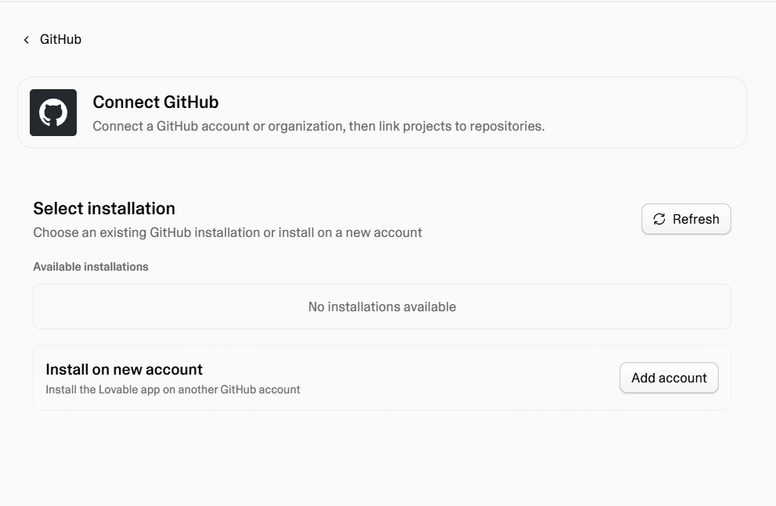Select the Connect a GitHub account description text
Image resolution: width=776 pixels, height=506 pixels.
pyautogui.click(x=318, y=127)
